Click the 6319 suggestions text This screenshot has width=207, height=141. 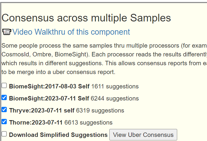[100, 110]
